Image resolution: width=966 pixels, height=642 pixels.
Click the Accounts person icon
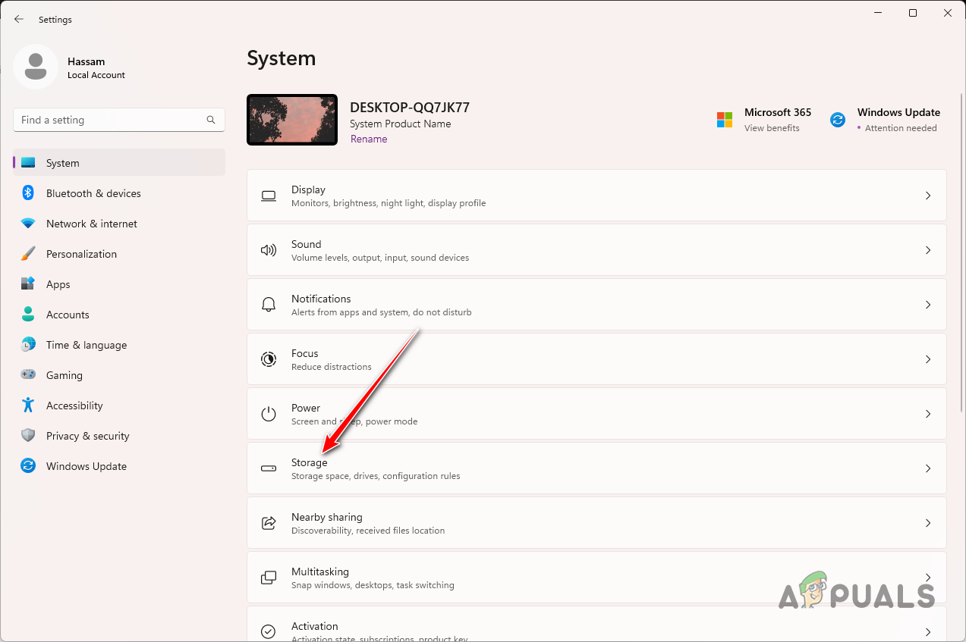(x=28, y=315)
